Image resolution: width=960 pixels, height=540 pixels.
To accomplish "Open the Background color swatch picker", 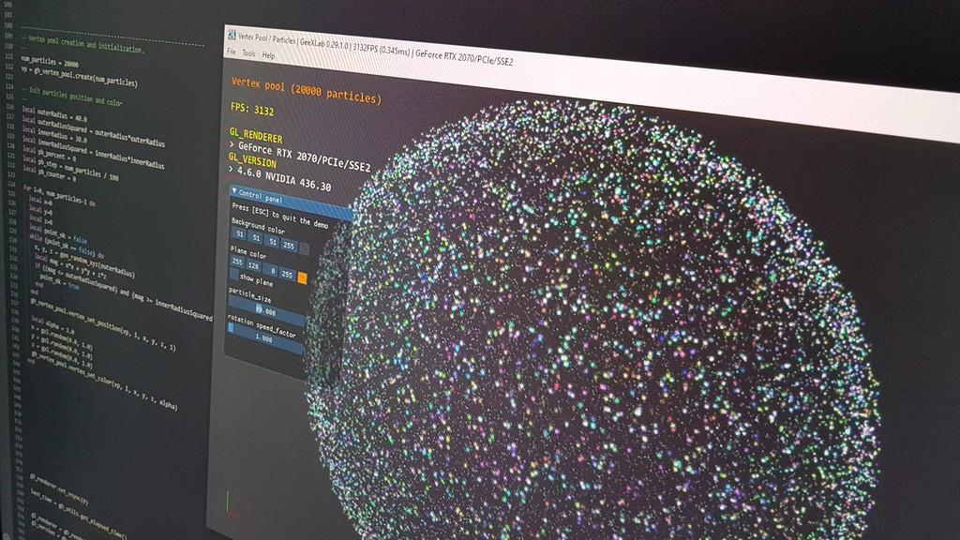I will (305, 248).
